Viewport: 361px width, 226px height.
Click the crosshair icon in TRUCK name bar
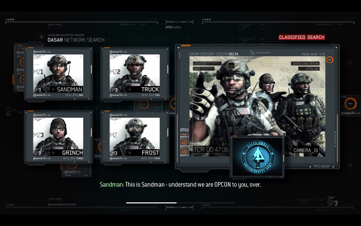130,89
